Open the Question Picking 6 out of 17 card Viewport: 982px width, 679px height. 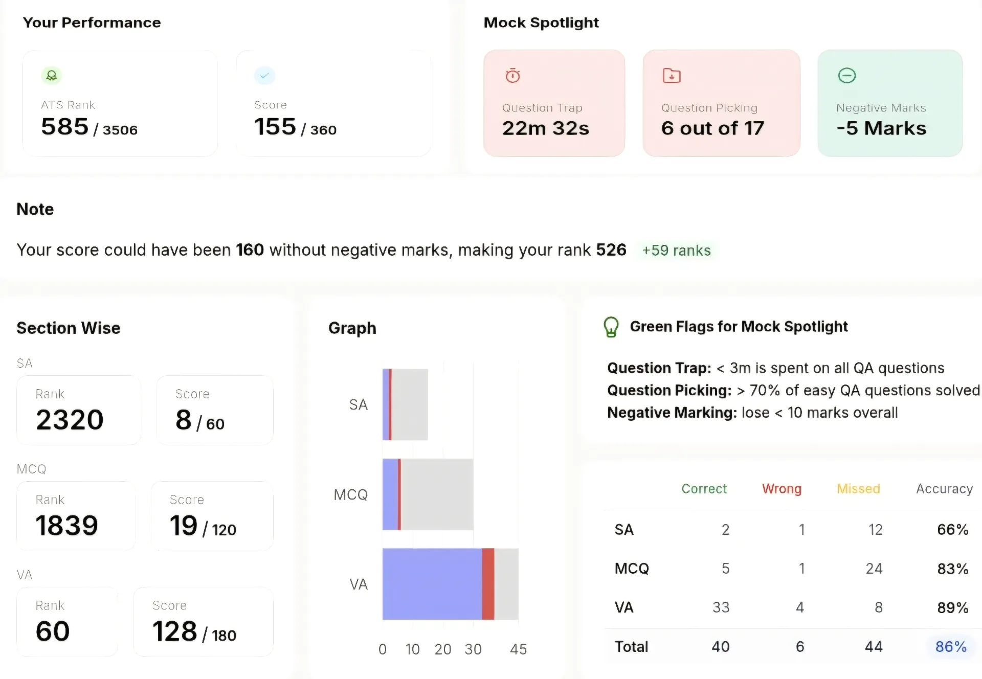pos(721,103)
